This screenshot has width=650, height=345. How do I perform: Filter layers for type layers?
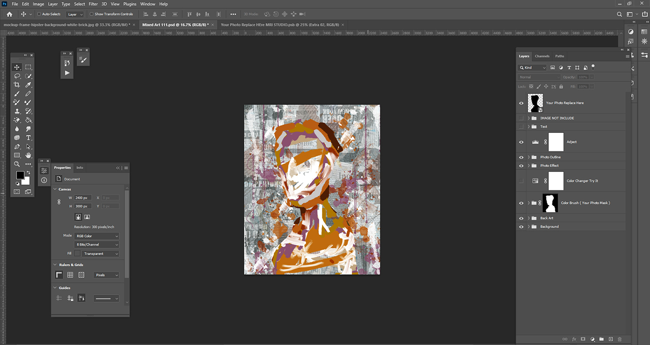pyautogui.click(x=569, y=68)
